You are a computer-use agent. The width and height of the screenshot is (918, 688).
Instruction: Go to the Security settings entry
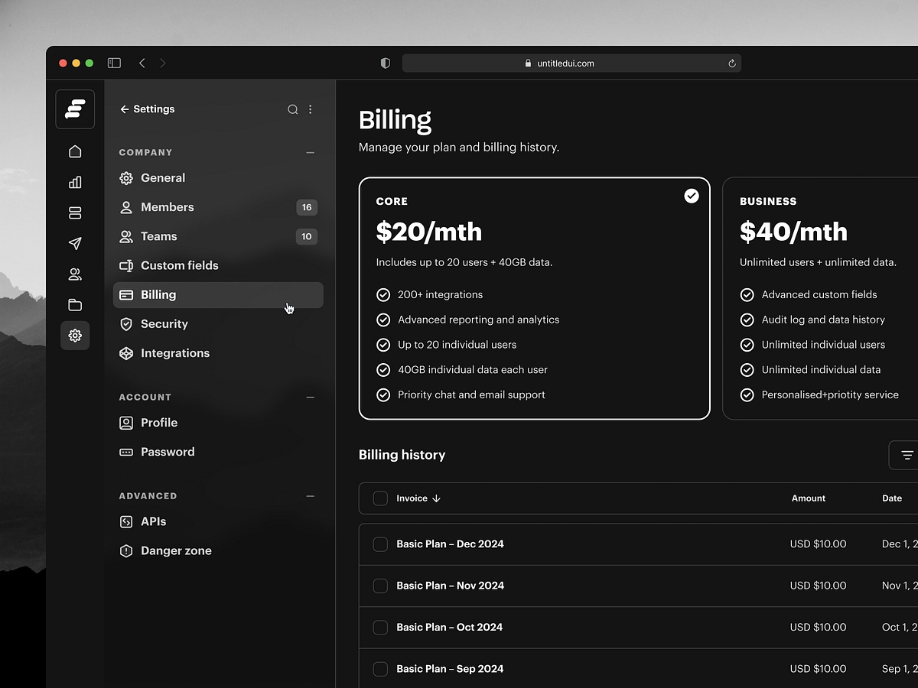coord(163,323)
